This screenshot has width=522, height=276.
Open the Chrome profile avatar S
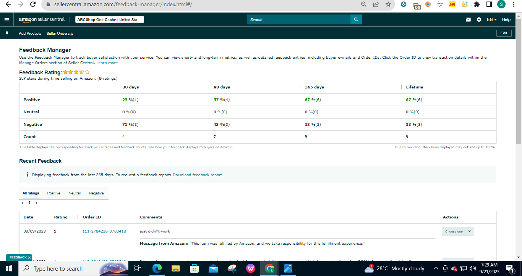pos(501,4)
